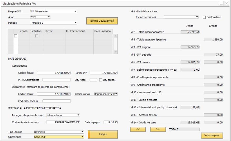Click the VP13 Acconto dovuto value
The height and width of the screenshot is (141, 231).
click(x=213, y=115)
